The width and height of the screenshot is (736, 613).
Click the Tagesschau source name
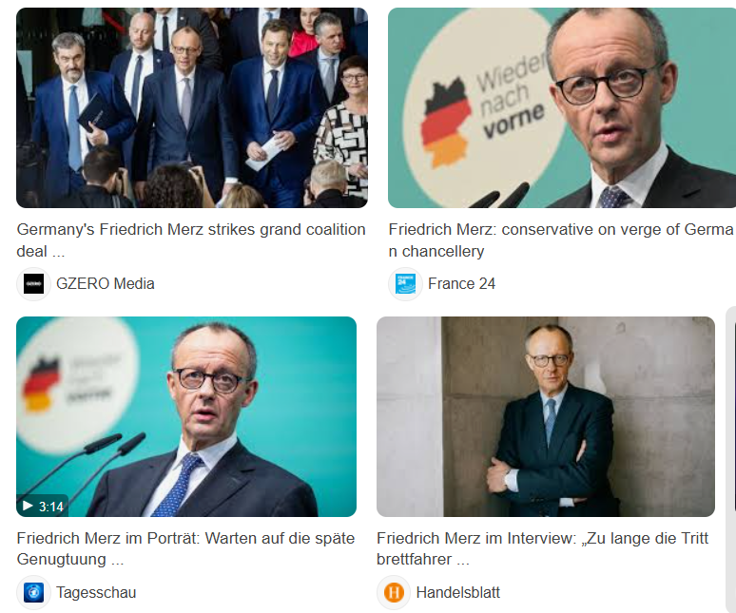96,592
